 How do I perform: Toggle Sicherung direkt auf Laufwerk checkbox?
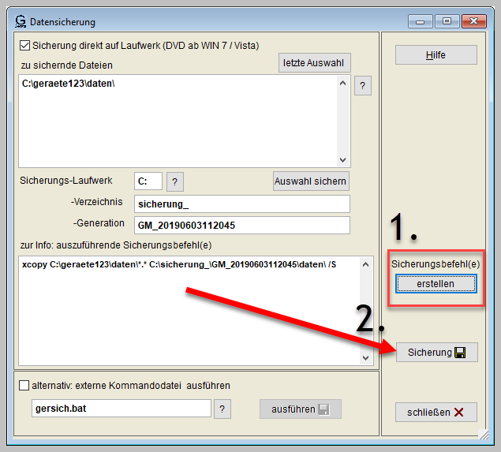pos(24,46)
